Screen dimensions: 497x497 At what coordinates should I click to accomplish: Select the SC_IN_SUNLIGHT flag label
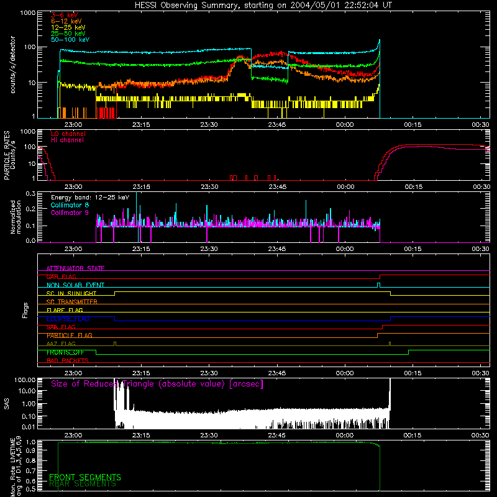tap(71, 293)
